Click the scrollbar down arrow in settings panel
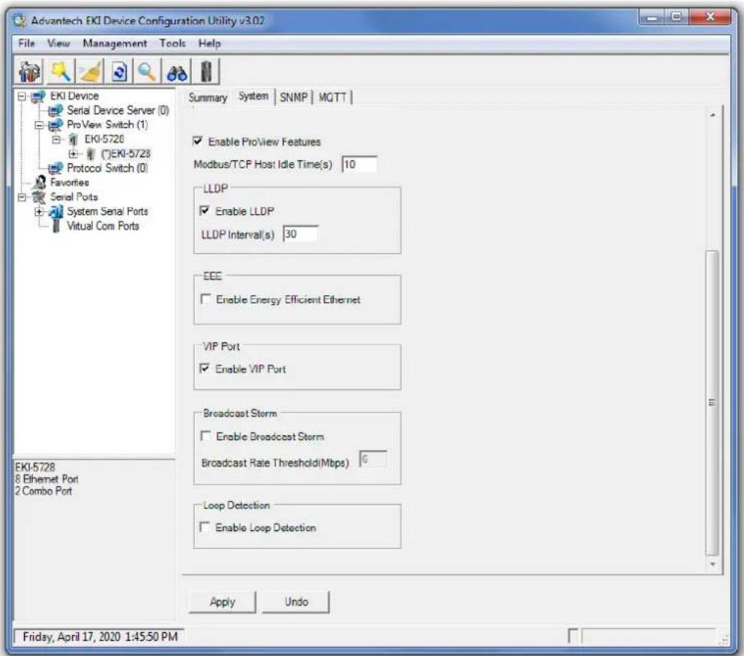The image size is (744, 656). [x=713, y=564]
